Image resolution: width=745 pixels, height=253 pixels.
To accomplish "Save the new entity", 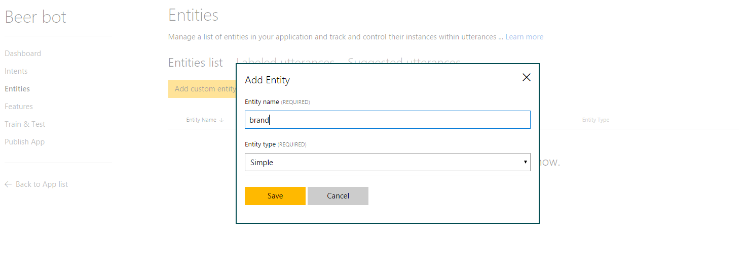I will (275, 196).
